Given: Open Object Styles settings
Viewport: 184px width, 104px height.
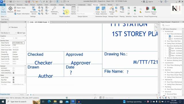Looking at the screenshot, I should coord(20,8).
